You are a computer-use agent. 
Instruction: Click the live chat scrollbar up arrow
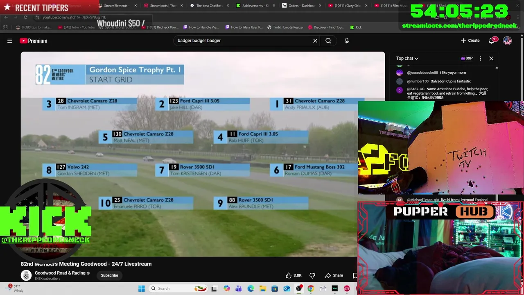(x=497, y=68)
